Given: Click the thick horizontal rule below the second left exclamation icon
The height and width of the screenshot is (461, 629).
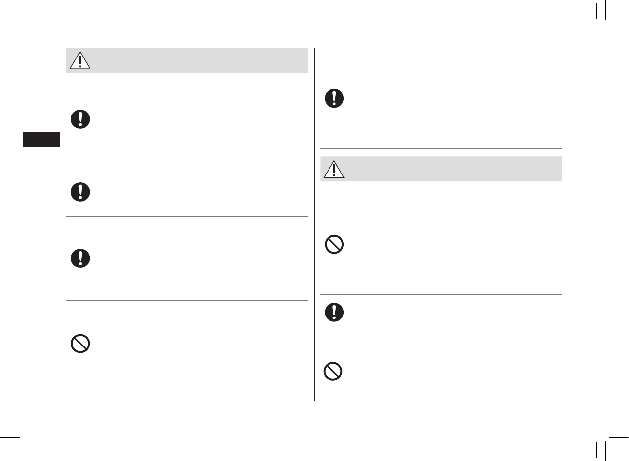Looking at the screenshot, I should point(187,216).
